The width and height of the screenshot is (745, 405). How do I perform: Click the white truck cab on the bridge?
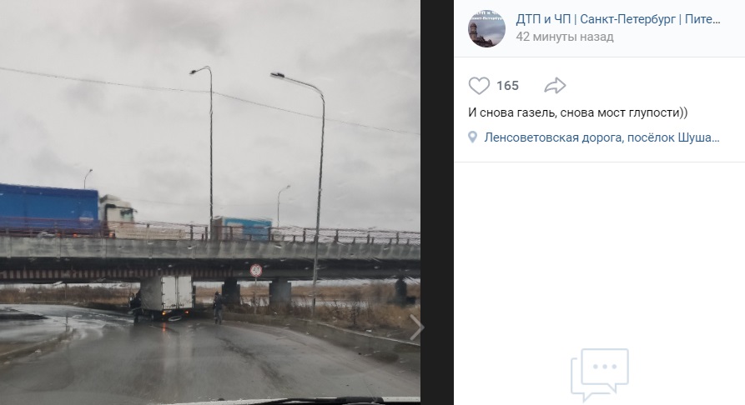pos(117,212)
